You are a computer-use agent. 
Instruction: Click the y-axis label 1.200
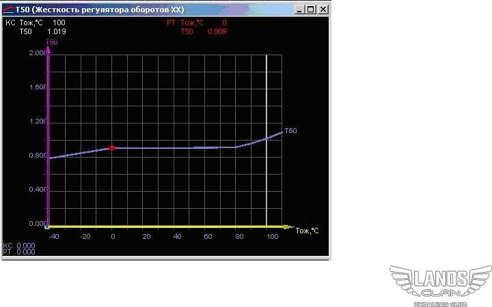[x=38, y=121]
